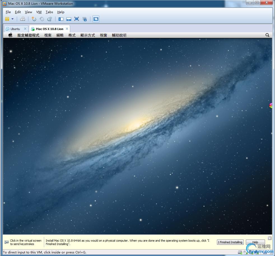Image resolution: width=275 pixels, height=256 pixels.
Task: Open the Tabs menu
Action: pos(49,12)
